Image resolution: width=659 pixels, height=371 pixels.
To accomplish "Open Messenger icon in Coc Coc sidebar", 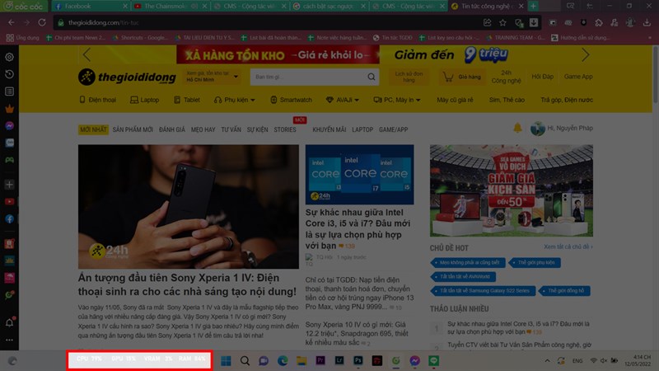I will pyautogui.click(x=9, y=126).
